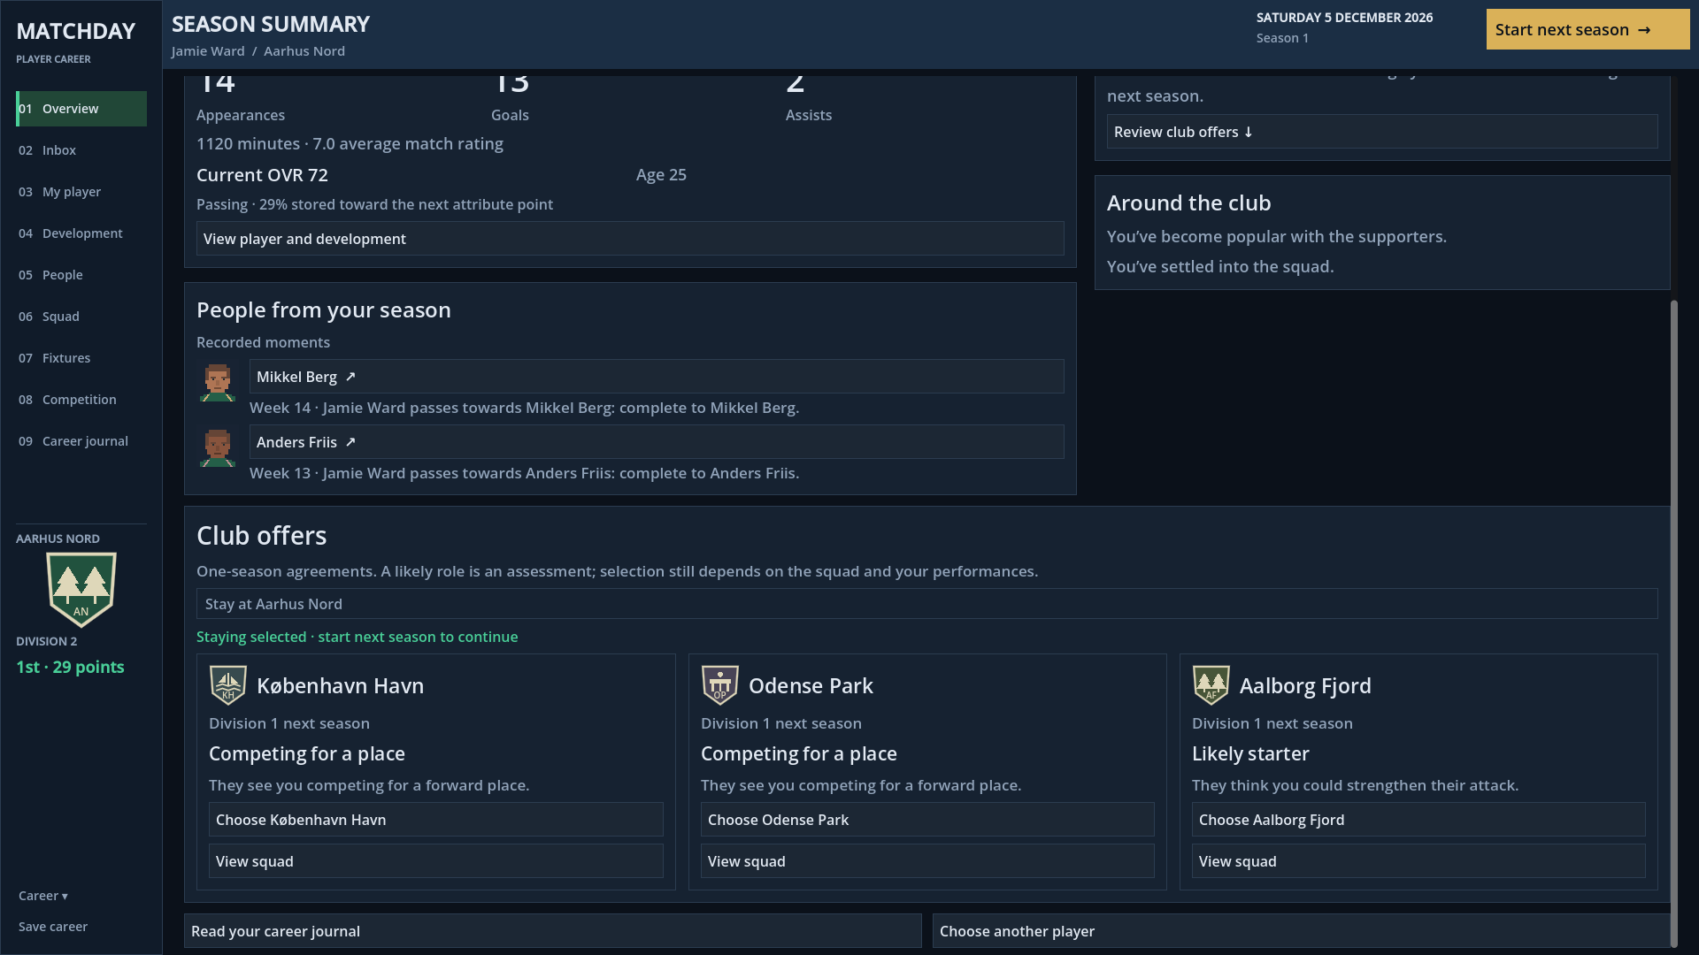
Task: Start the next season
Action: click(1588, 29)
